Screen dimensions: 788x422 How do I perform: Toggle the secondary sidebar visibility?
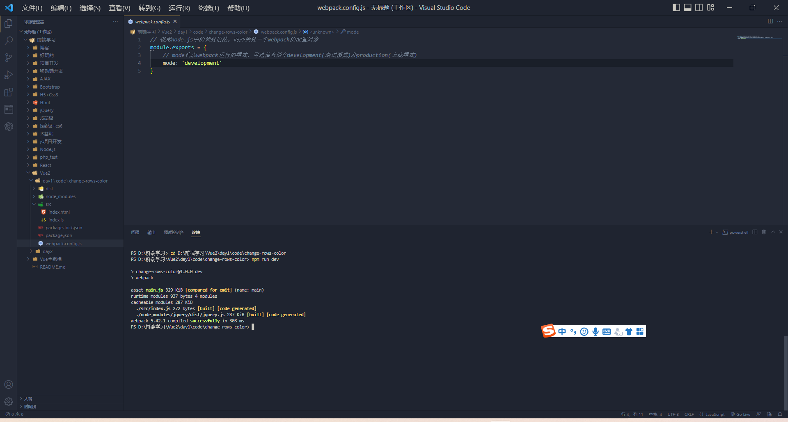pos(699,7)
